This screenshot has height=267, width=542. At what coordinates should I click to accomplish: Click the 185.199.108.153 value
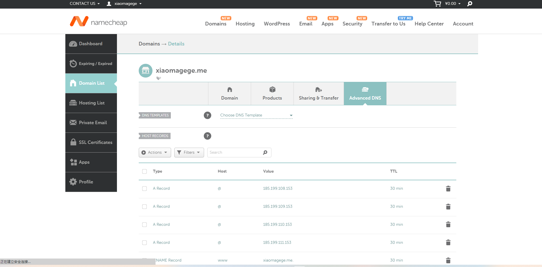pyautogui.click(x=278, y=188)
